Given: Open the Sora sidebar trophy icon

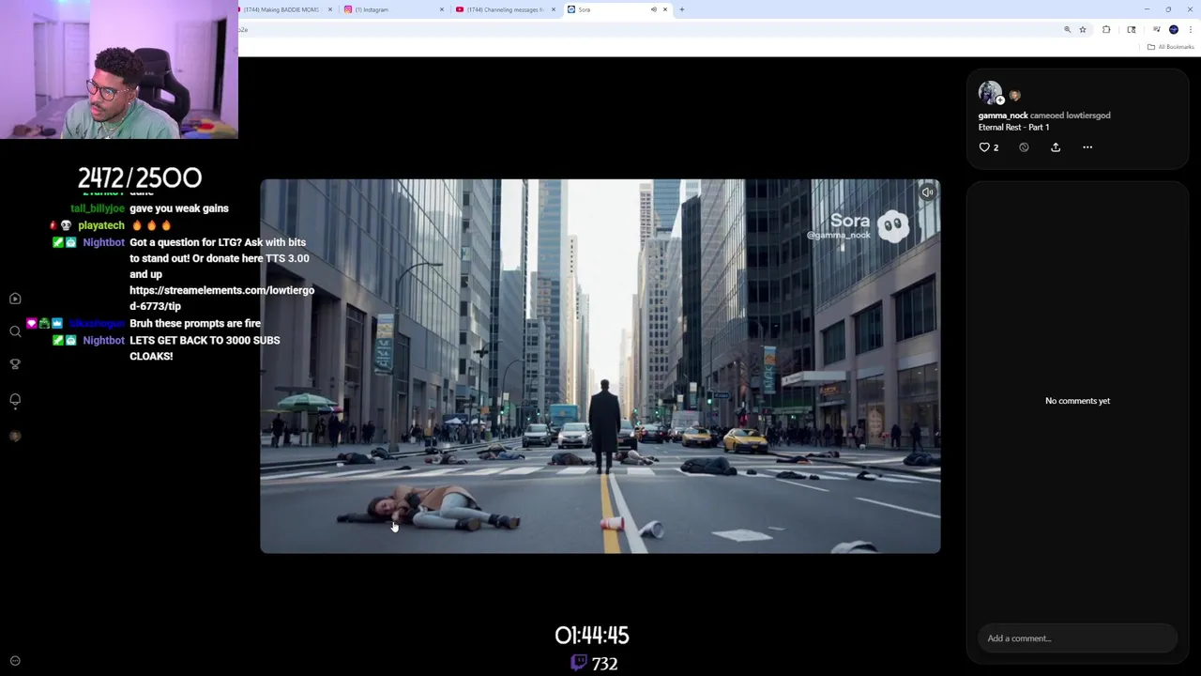Looking at the screenshot, I should [x=15, y=364].
